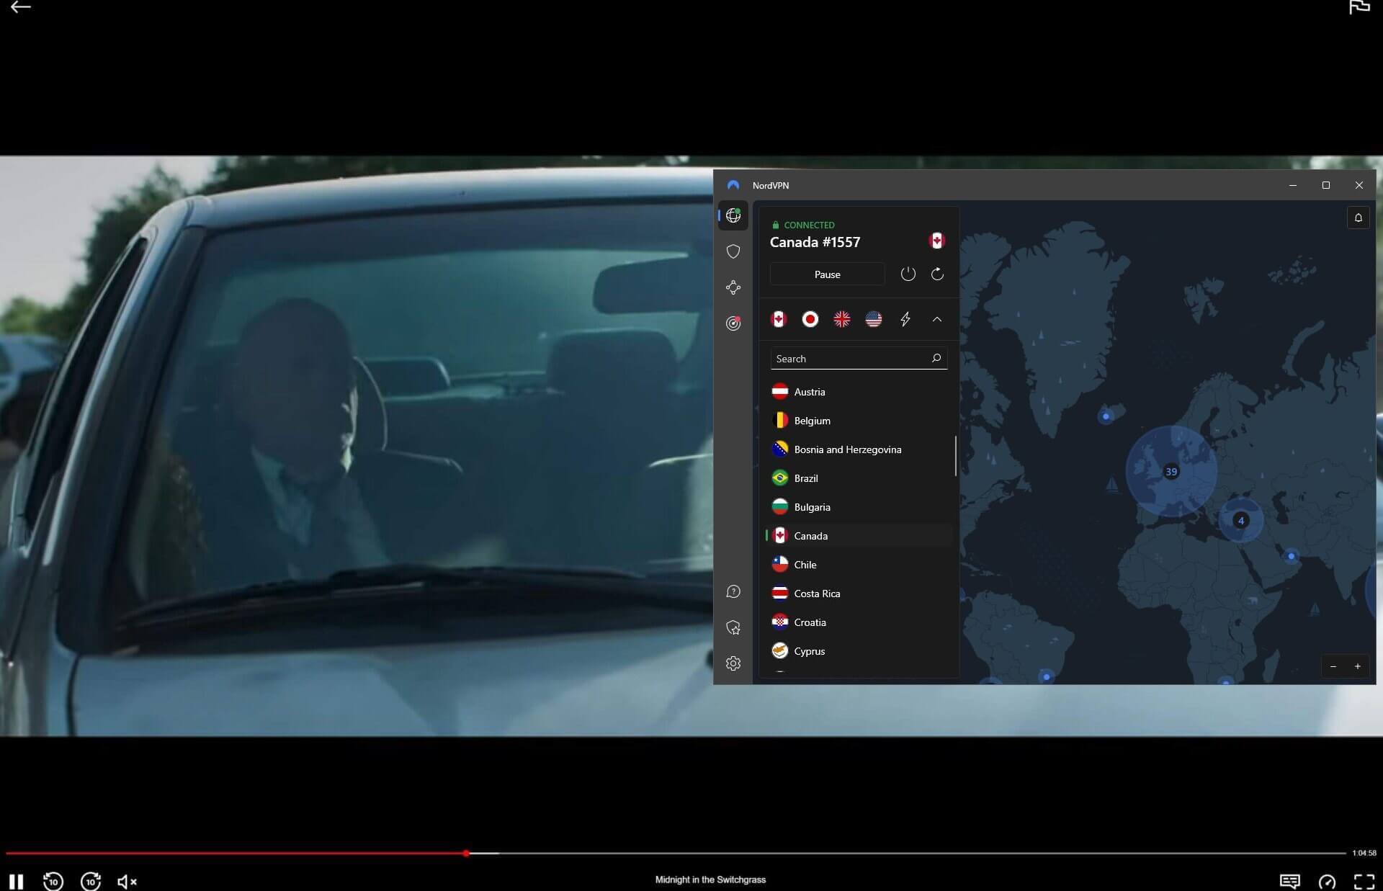This screenshot has width=1383, height=891.
Task: Click the search input field
Action: pyautogui.click(x=856, y=359)
